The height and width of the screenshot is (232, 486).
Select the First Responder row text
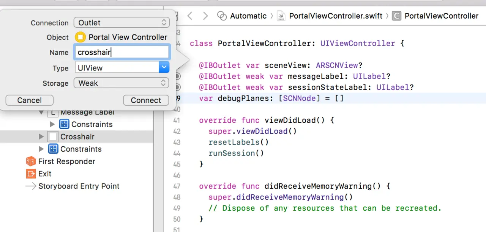coord(67,161)
